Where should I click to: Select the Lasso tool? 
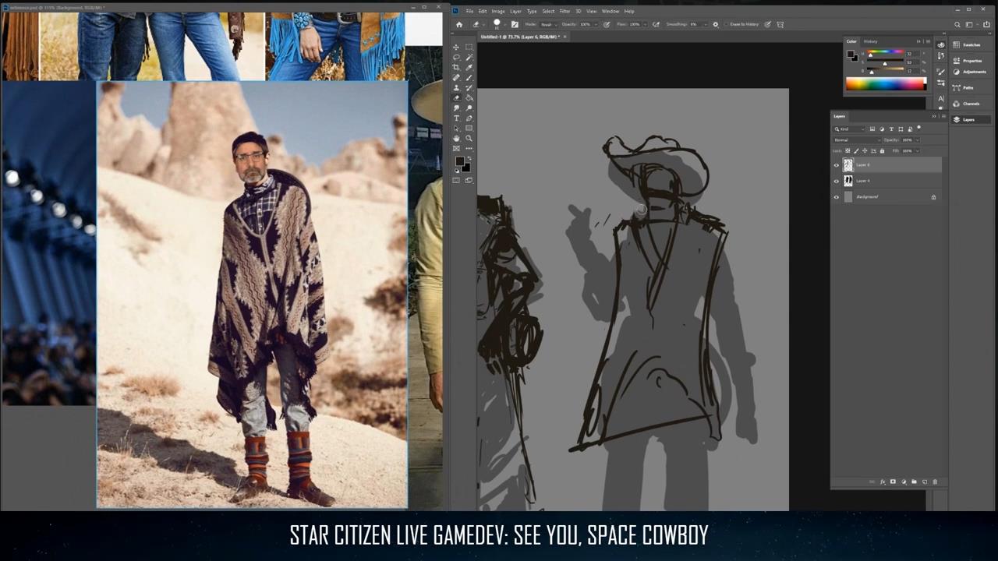(x=457, y=58)
